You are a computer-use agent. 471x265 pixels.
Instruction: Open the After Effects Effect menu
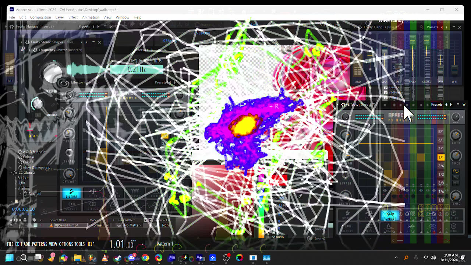(73, 17)
